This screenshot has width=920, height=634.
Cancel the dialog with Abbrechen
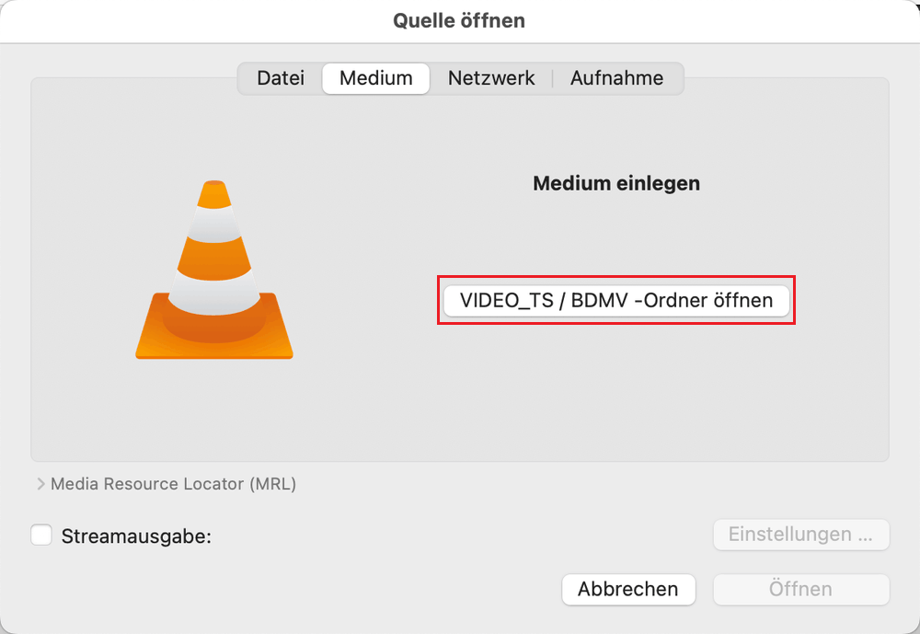(x=628, y=589)
